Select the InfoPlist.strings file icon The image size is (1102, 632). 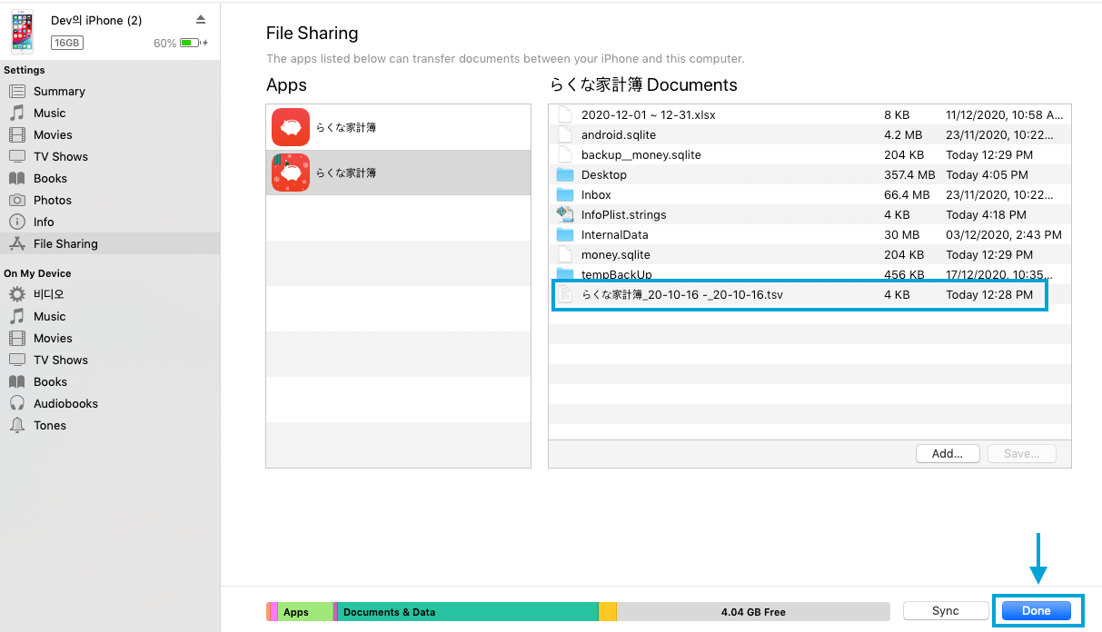point(565,215)
